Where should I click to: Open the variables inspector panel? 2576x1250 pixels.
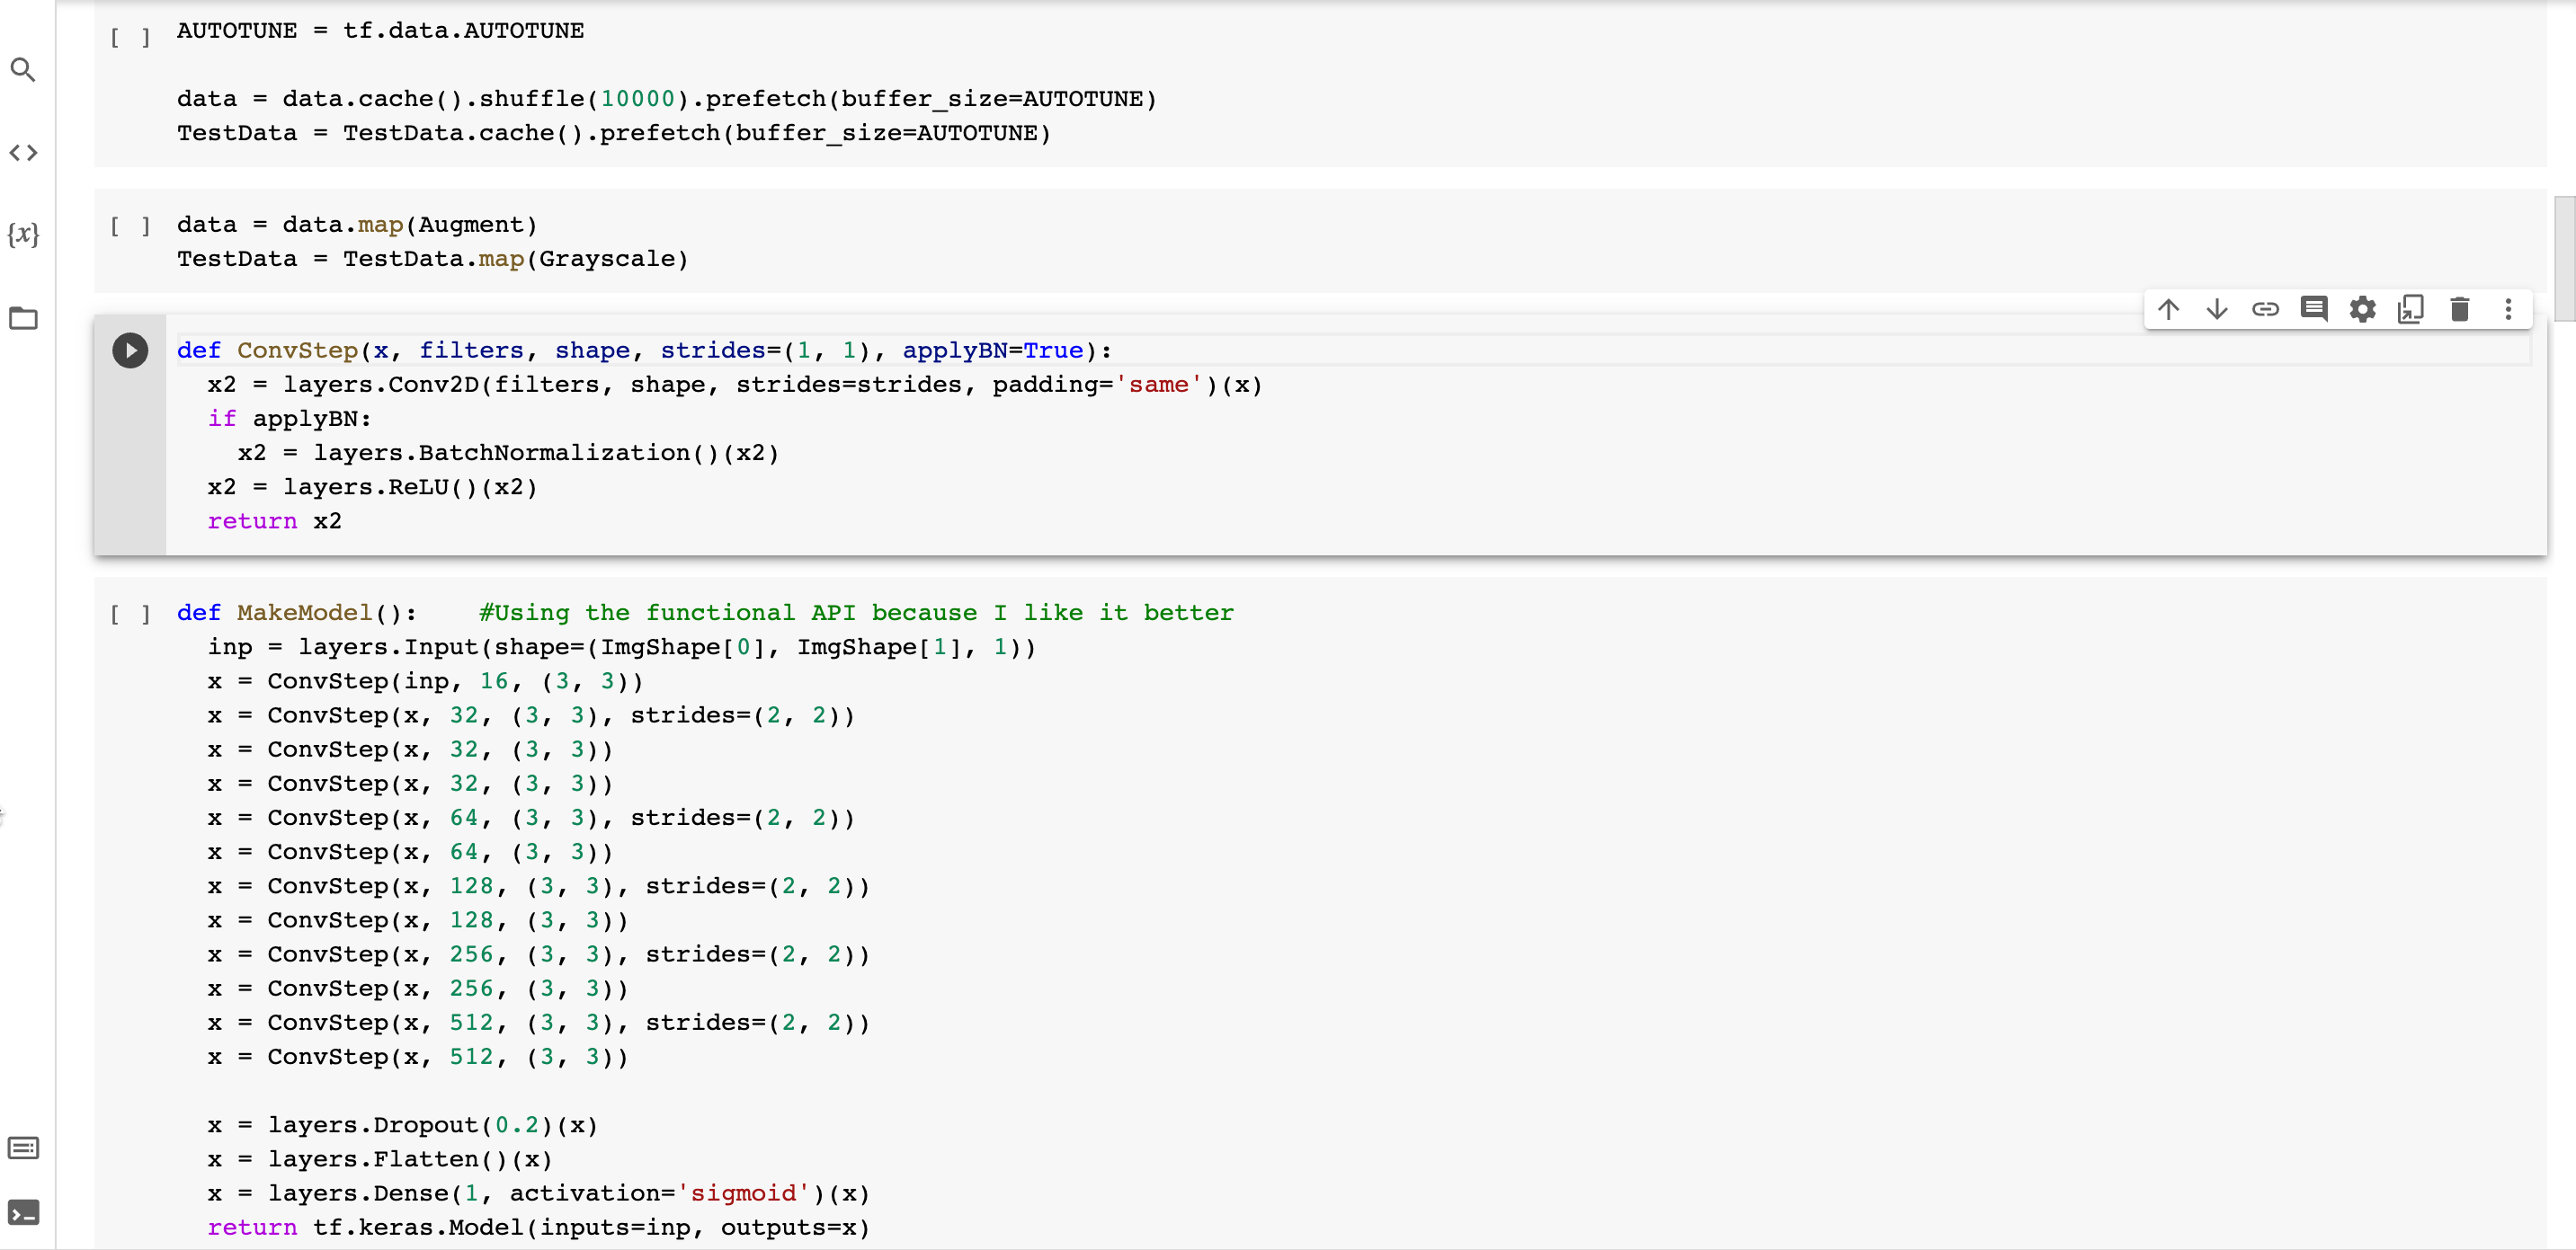pos(23,235)
